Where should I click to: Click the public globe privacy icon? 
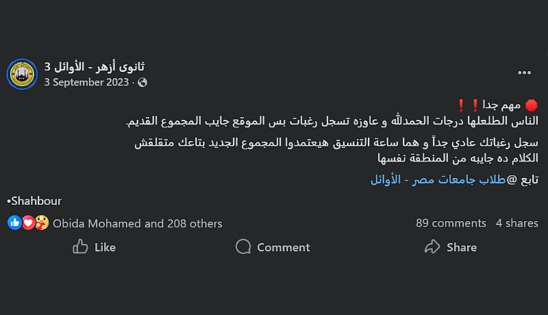142,82
